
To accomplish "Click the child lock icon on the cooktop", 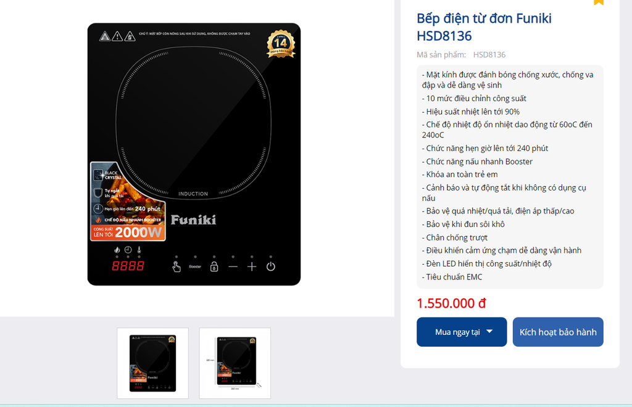I will pos(214,266).
